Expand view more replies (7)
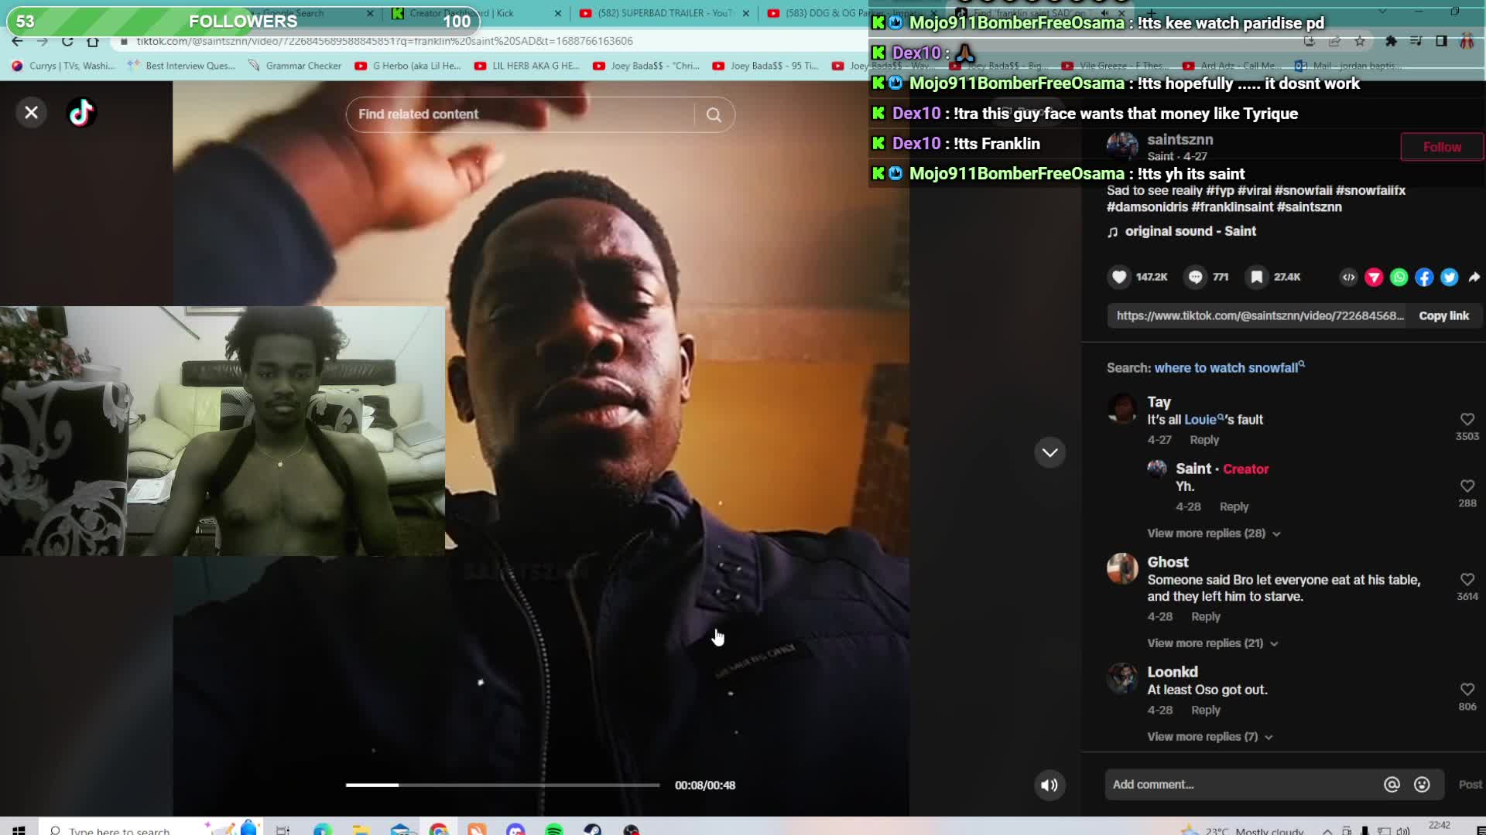The width and height of the screenshot is (1486, 835). coord(1210,737)
